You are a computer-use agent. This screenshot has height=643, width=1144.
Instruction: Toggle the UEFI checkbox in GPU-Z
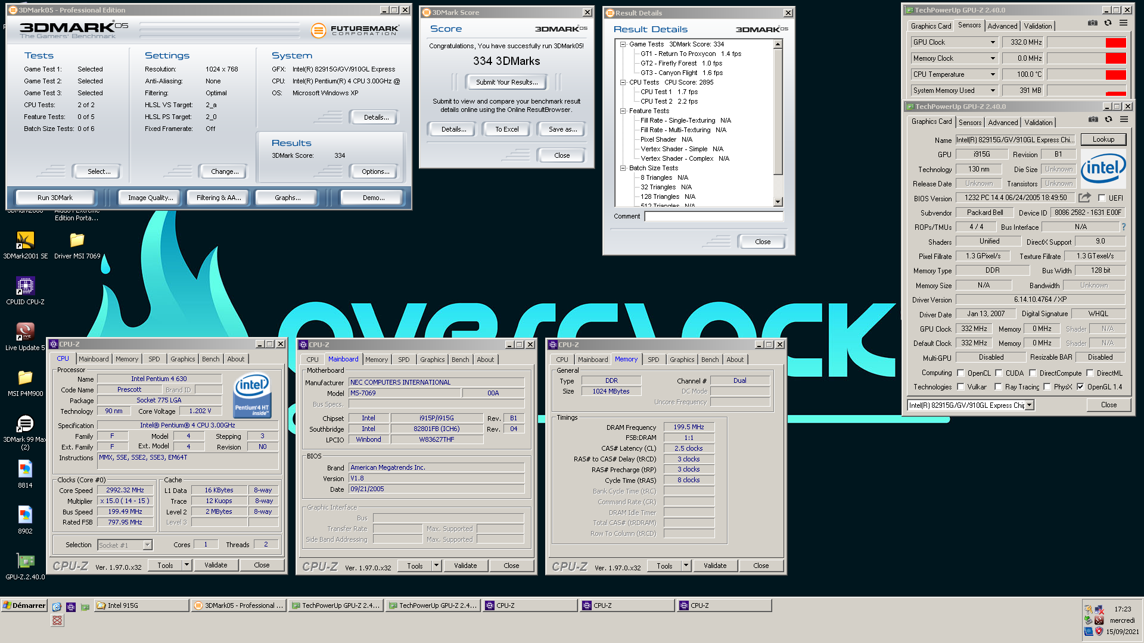pyautogui.click(x=1102, y=198)
